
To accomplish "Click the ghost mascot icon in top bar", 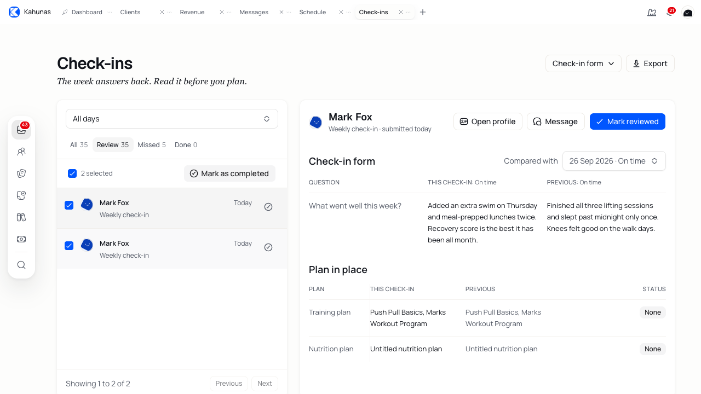I will [x=652, y=12].
